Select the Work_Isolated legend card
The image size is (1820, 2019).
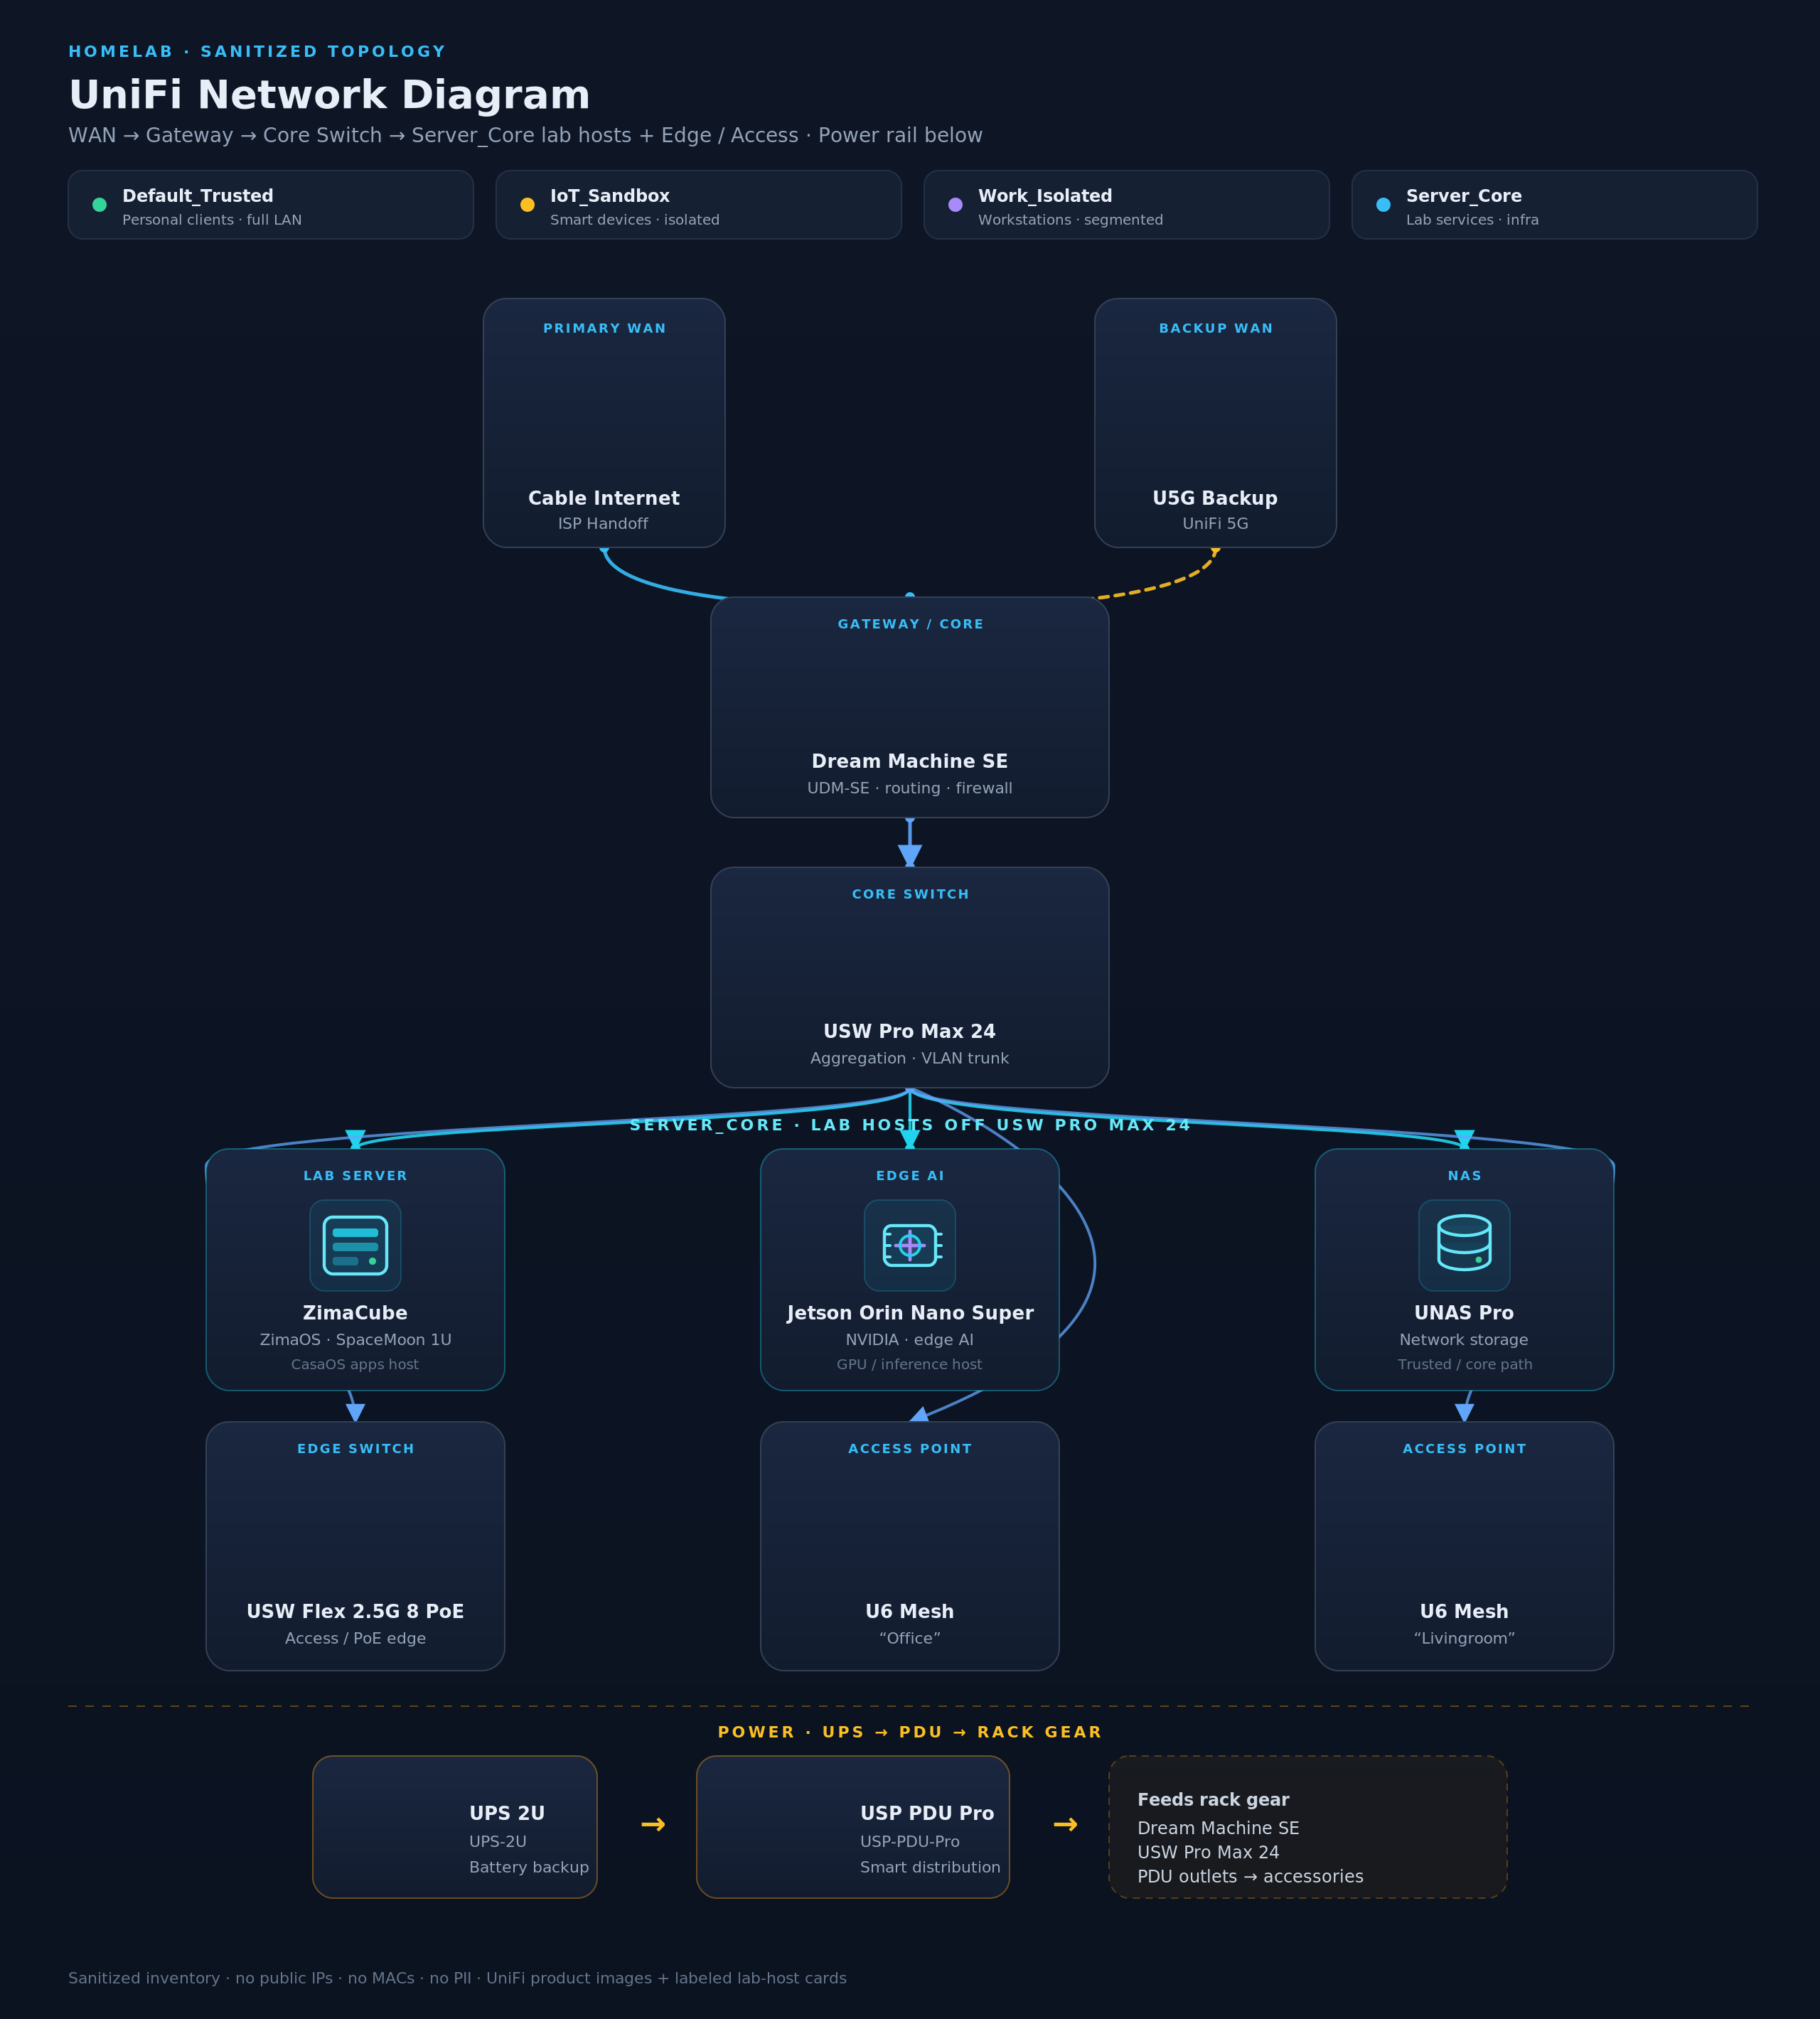coord(1126,205)
